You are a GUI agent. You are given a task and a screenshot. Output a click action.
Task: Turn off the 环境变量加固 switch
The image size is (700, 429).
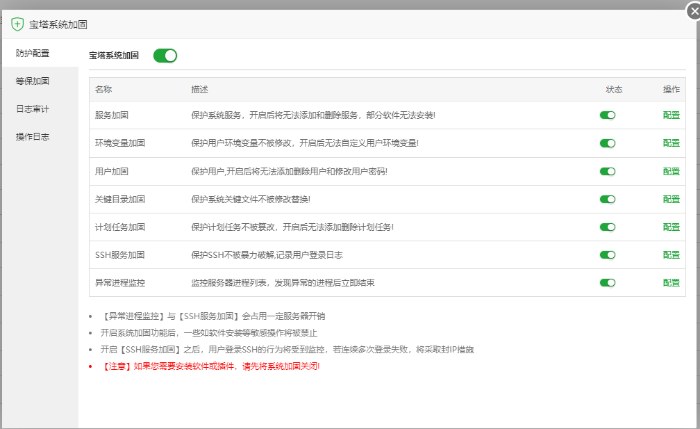[x=608, y=143]
